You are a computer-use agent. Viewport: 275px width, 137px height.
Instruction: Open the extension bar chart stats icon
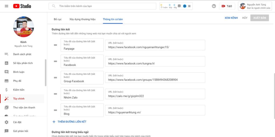tap(179, 6)
